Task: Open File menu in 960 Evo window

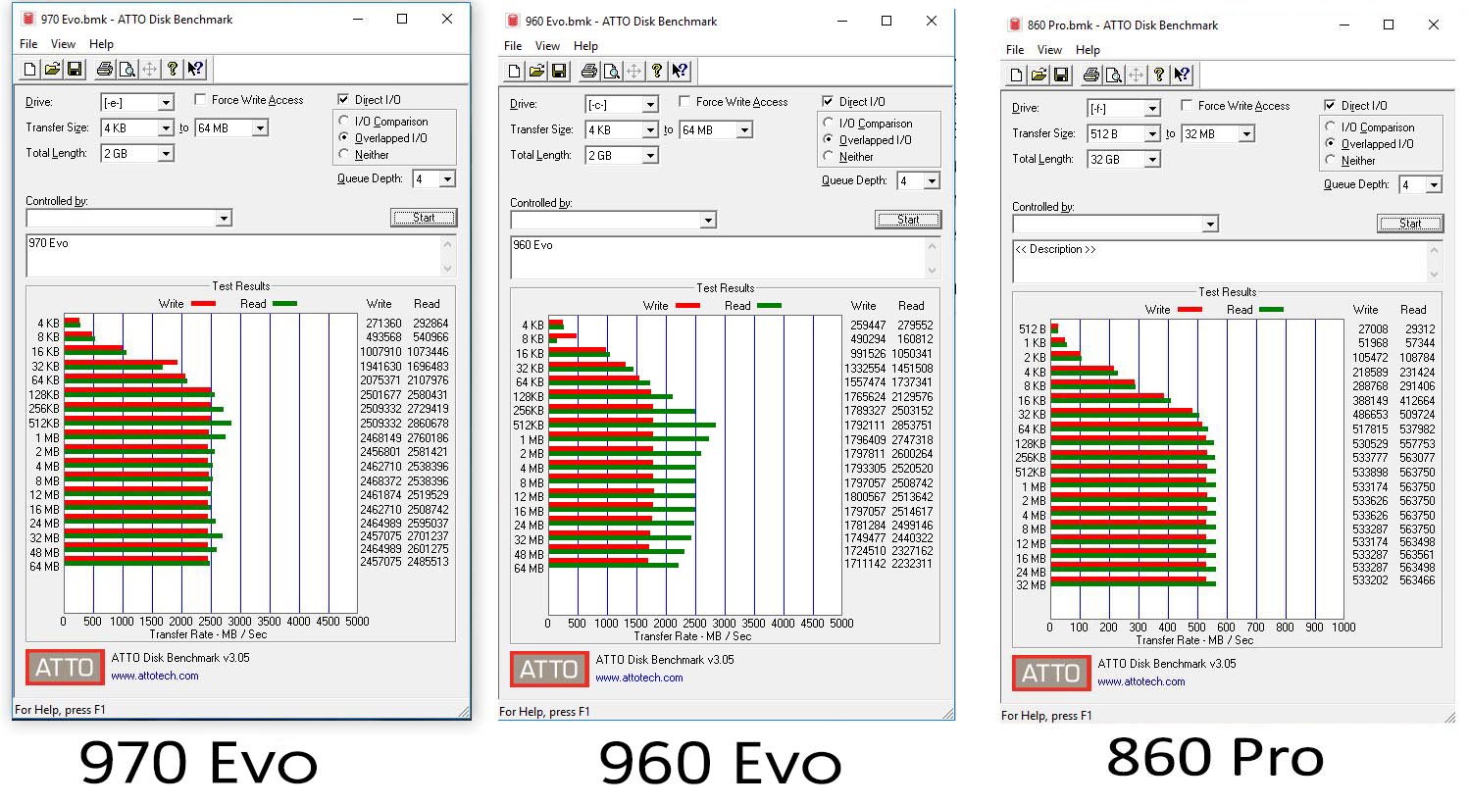Action: [513, 46]
